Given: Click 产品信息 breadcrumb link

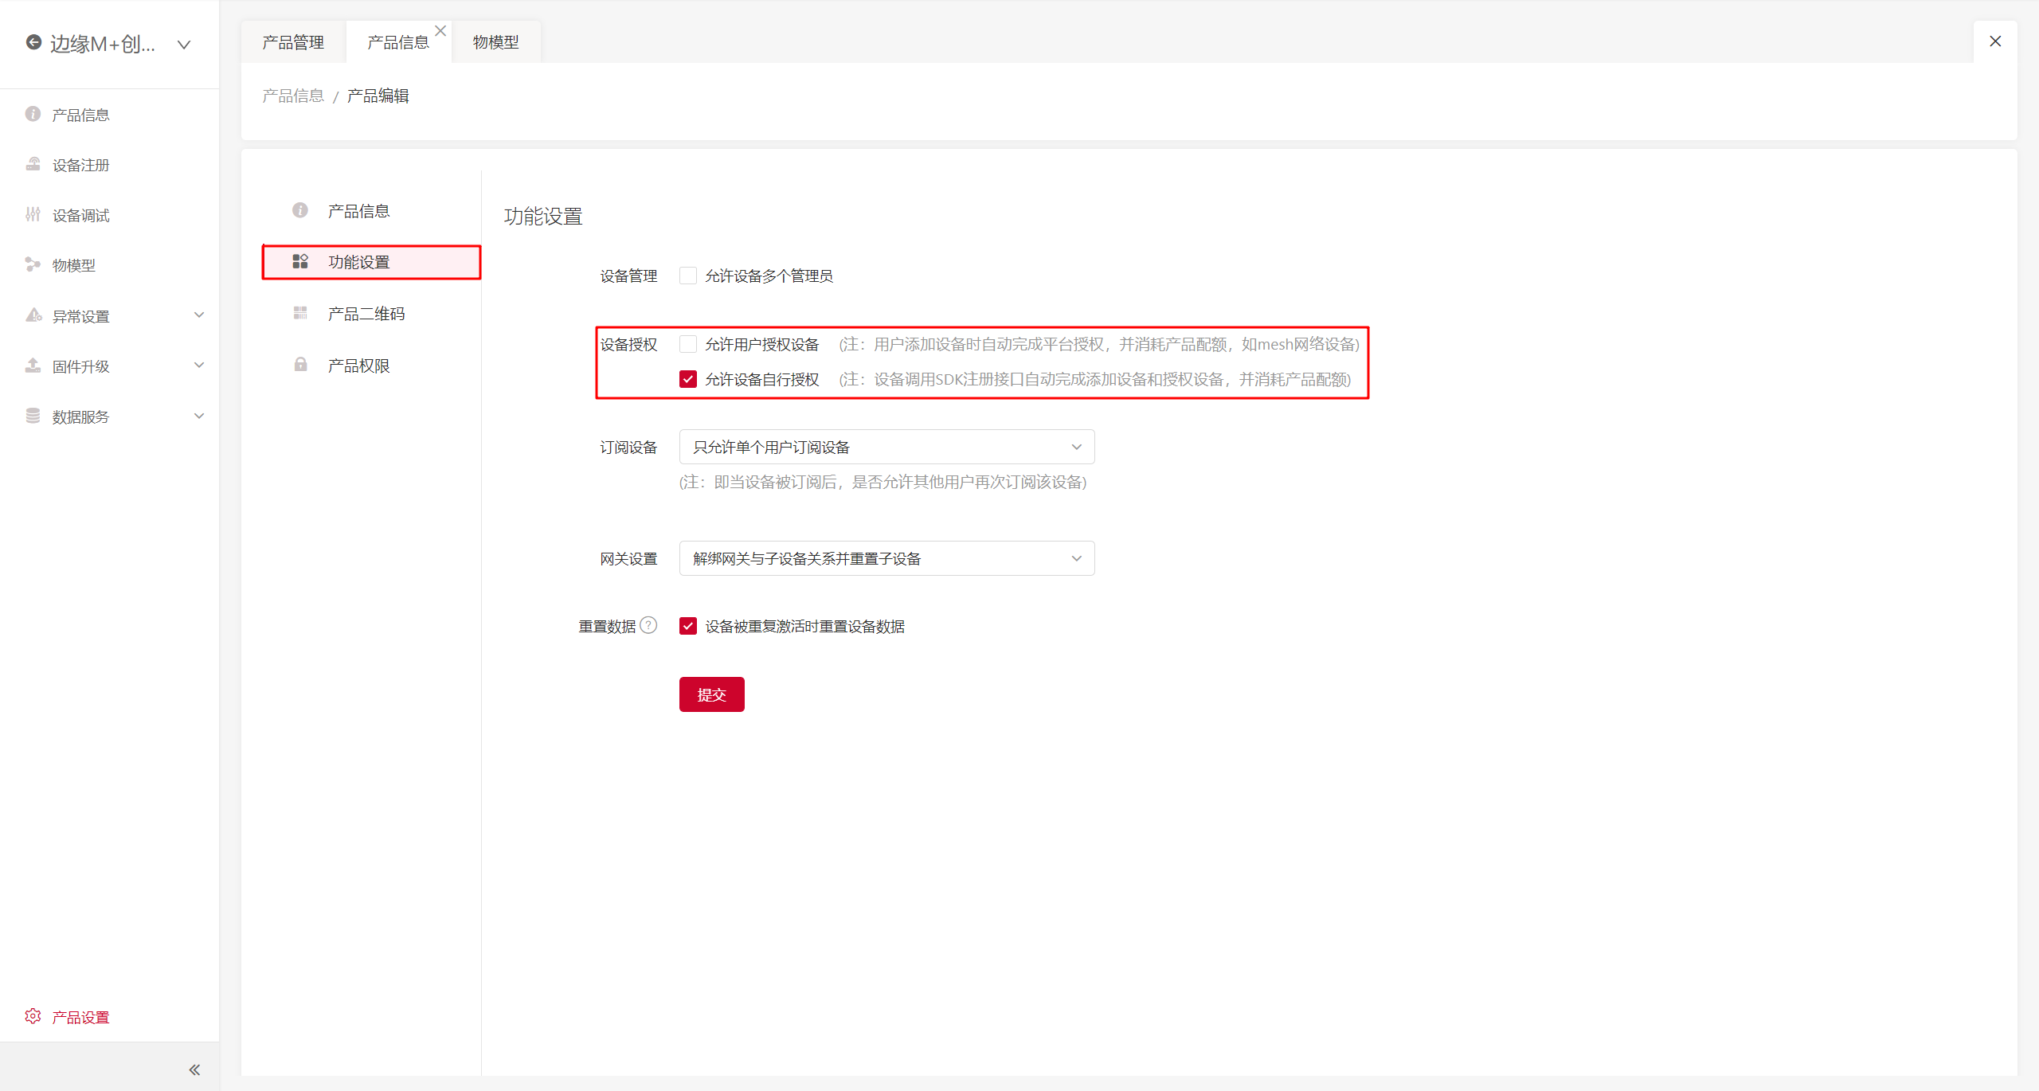Looking at the screenshot, I should 293,96.
